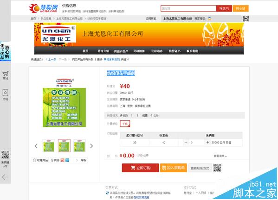The image size is (278, 200).
Task: Click the back arrow at sidebar bottom
Action: (x=5, y=177)
